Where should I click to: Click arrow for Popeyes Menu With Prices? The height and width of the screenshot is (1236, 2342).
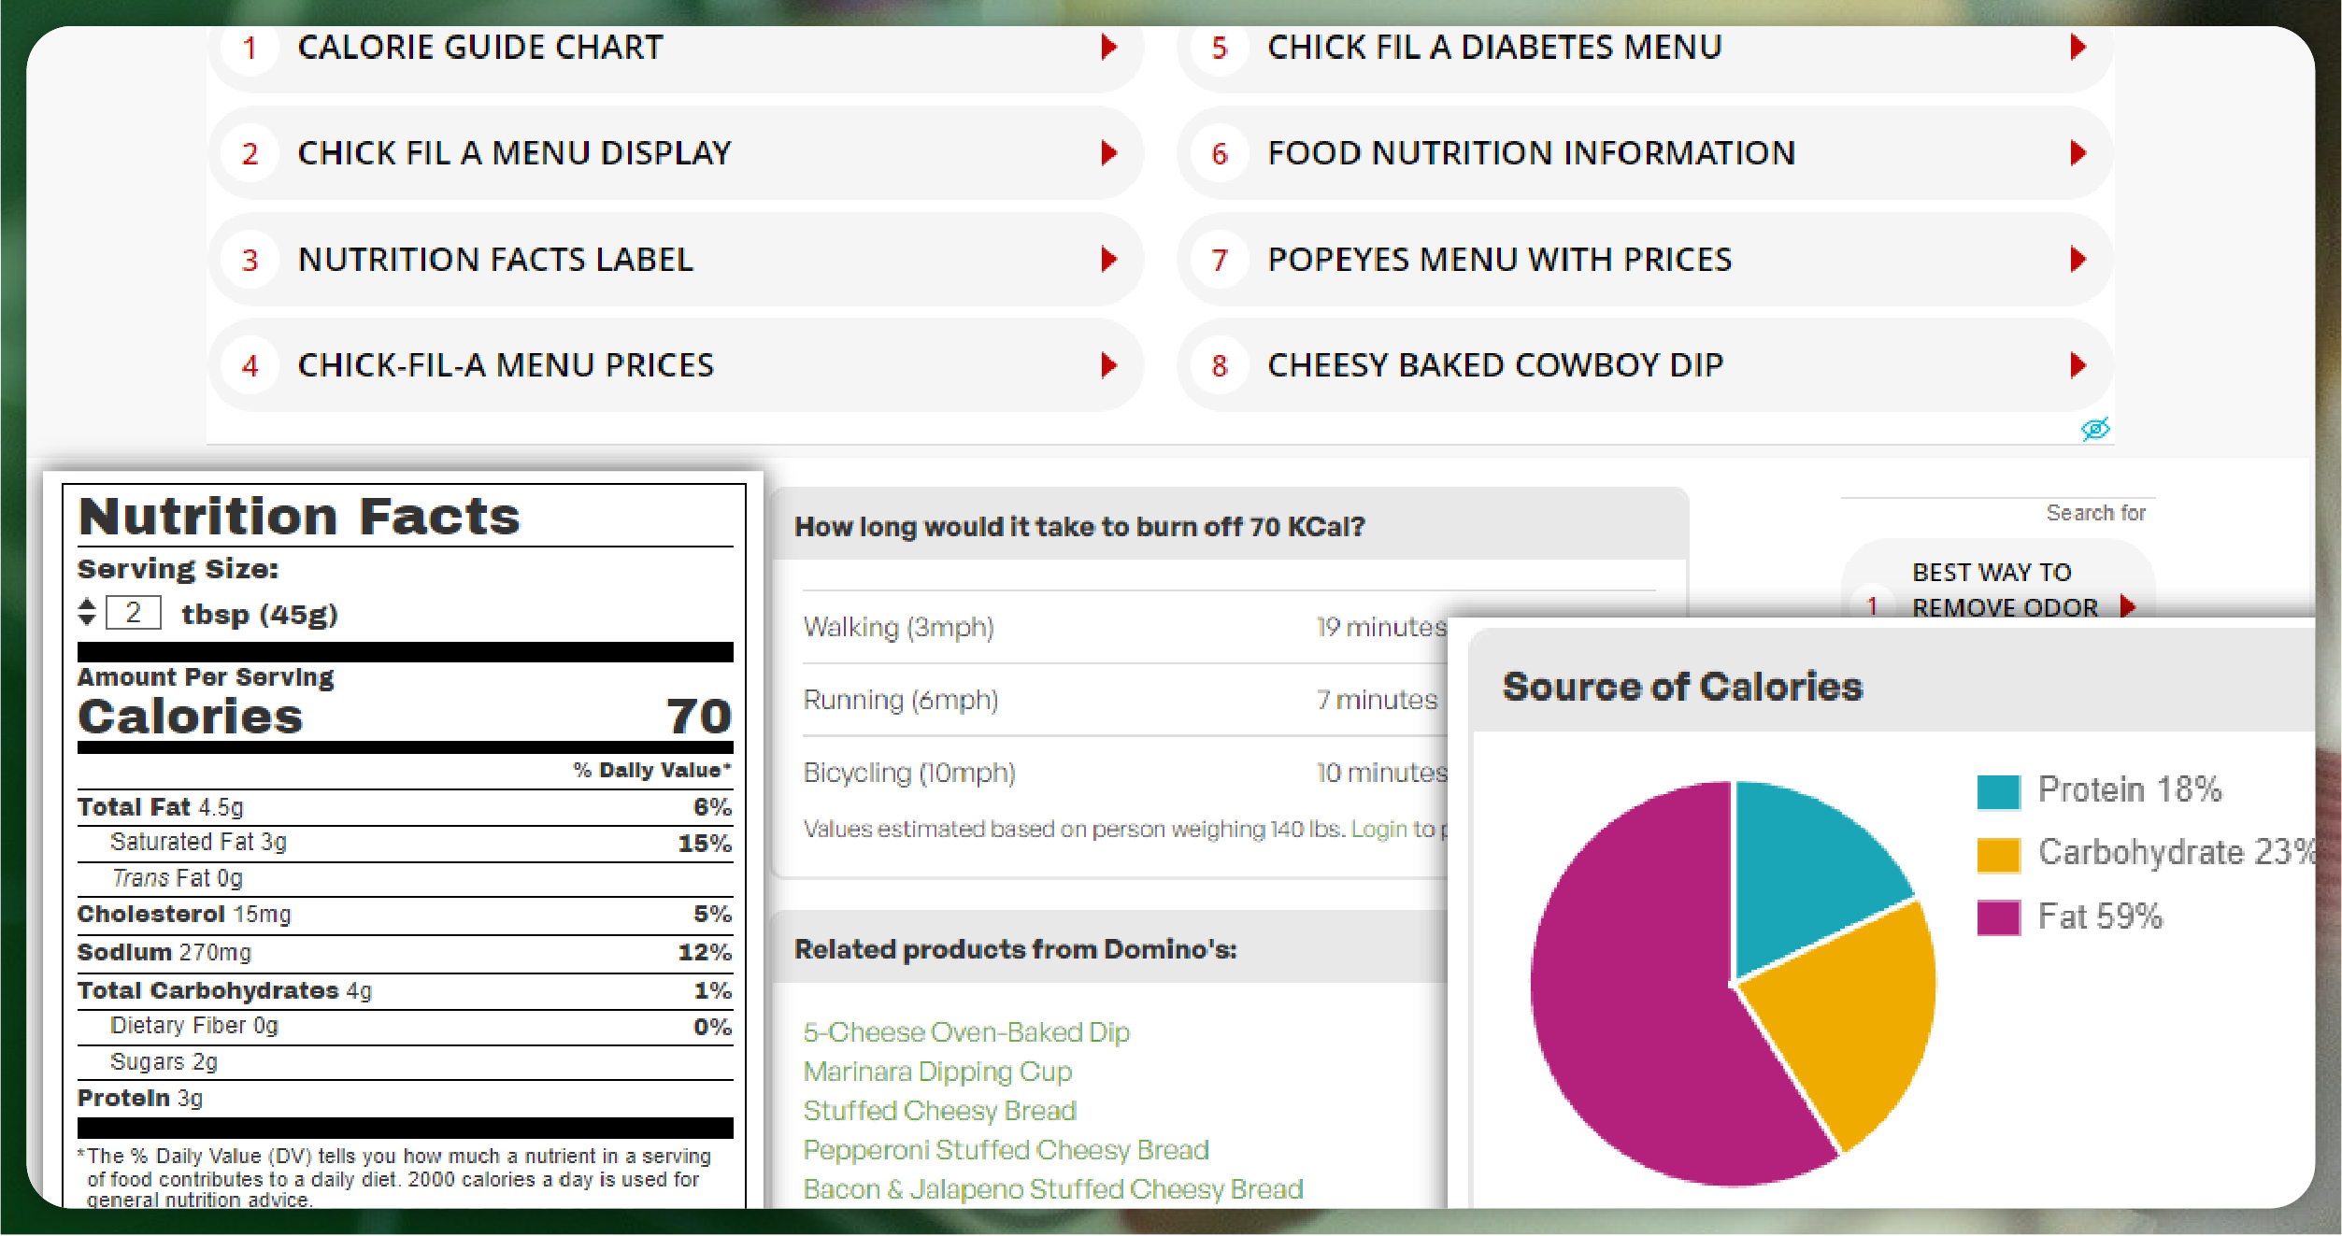[2078, 259]
